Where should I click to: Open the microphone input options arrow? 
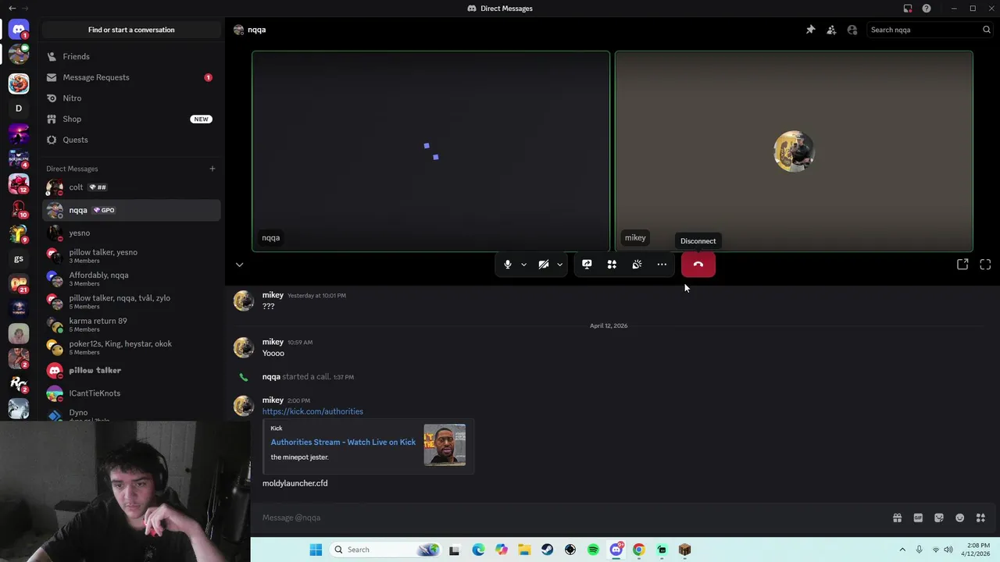pyautogui.click(x=523, y=265)
